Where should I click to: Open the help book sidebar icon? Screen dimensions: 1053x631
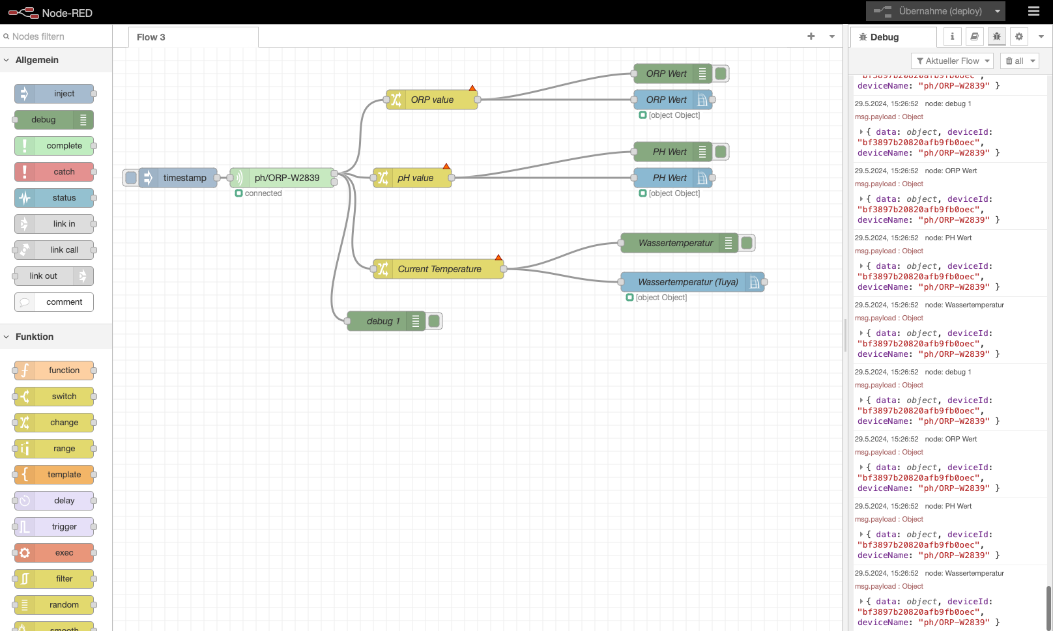tap(974, 37)
